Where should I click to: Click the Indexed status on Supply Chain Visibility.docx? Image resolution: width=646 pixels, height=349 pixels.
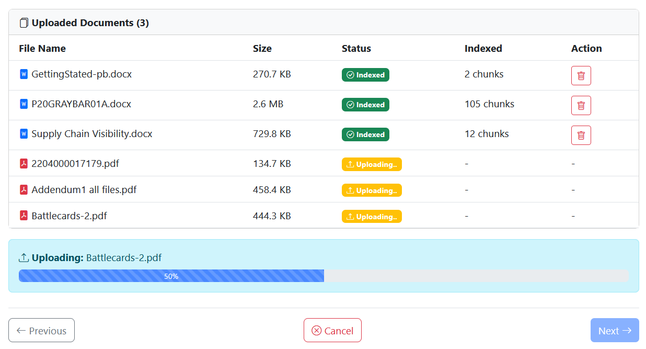[365, 134]
